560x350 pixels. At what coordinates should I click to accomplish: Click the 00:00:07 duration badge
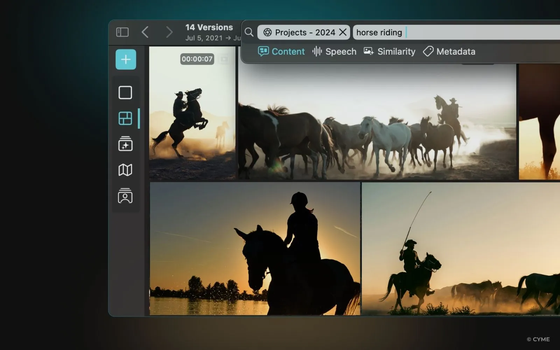[x=197, y=59]
